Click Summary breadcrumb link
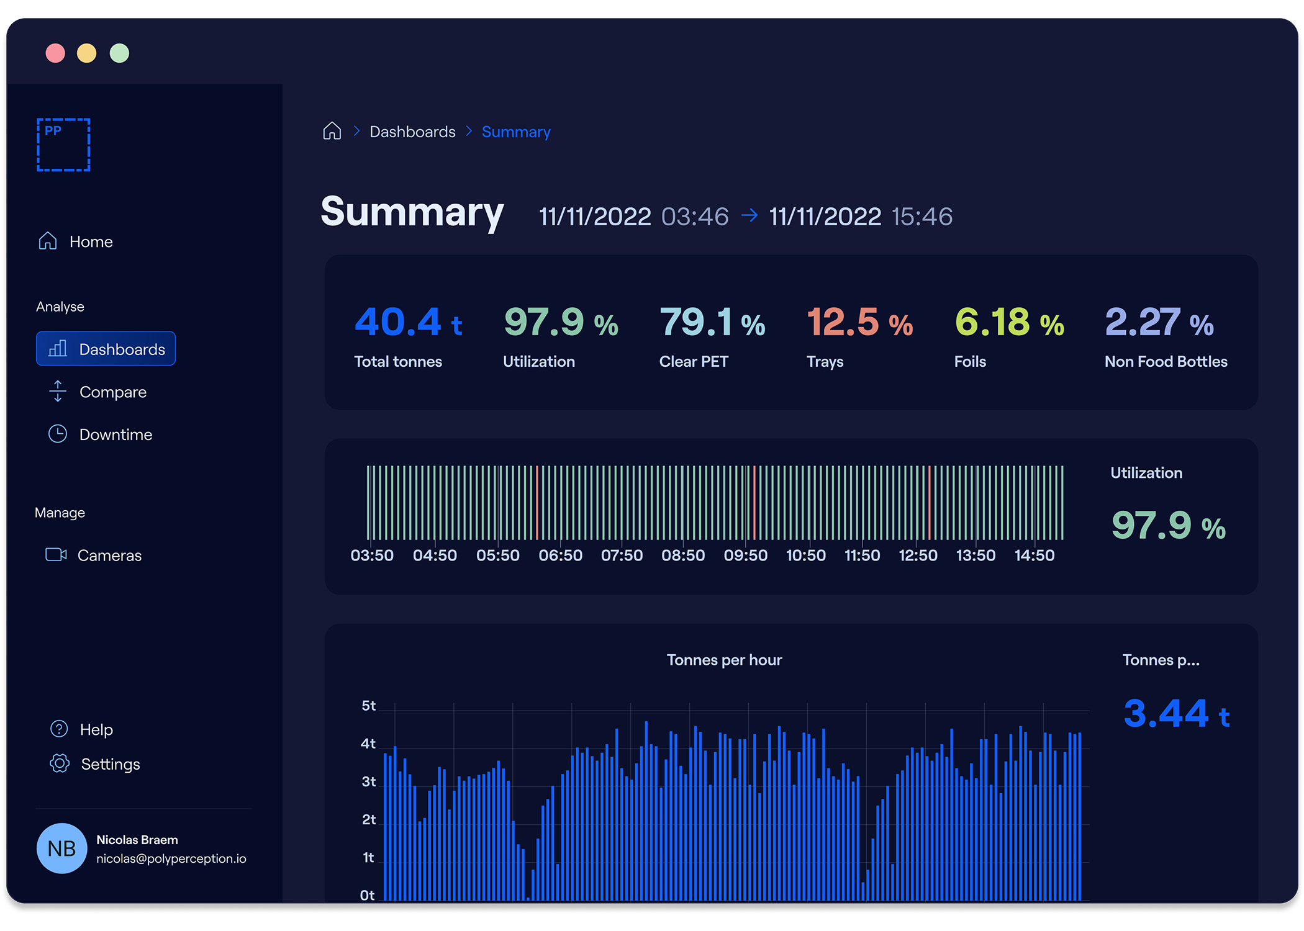 516,132
